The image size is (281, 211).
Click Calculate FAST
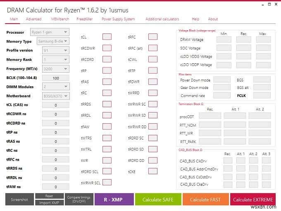[206, 199]
